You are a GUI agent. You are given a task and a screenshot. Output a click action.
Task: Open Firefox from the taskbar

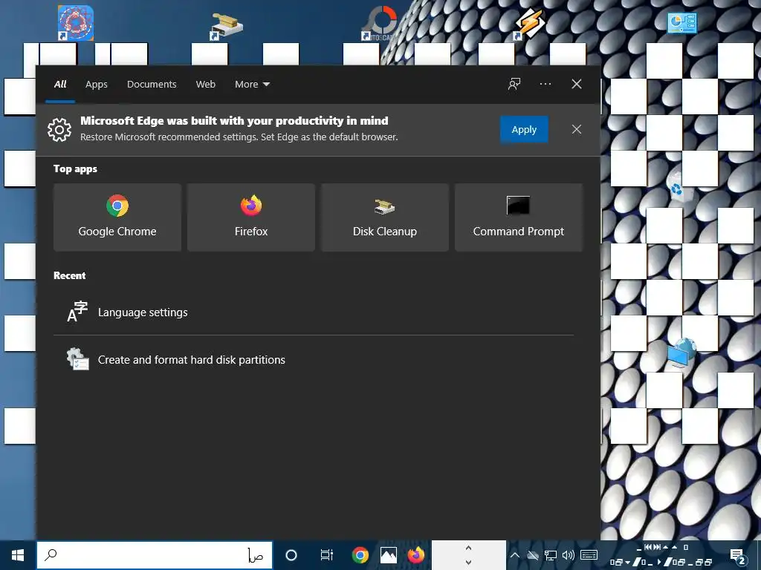pos(416,555)
